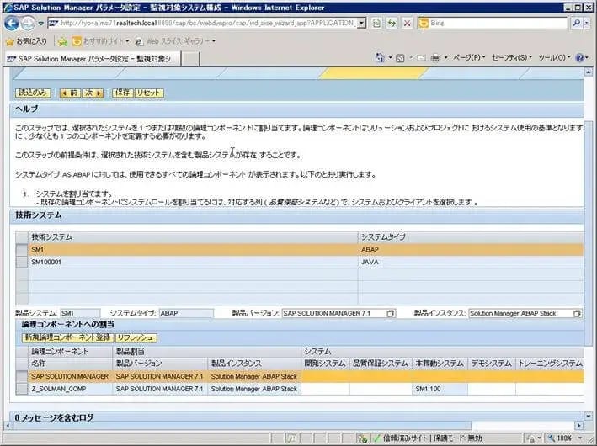Select the SAP SOLUTION MANAGER component row

click(x=300, y=376)
